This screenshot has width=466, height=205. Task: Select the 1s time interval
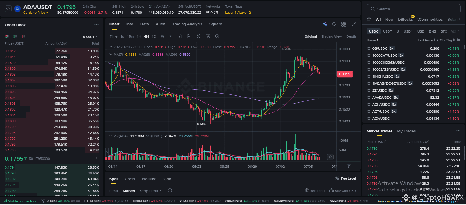click(122, 36)
